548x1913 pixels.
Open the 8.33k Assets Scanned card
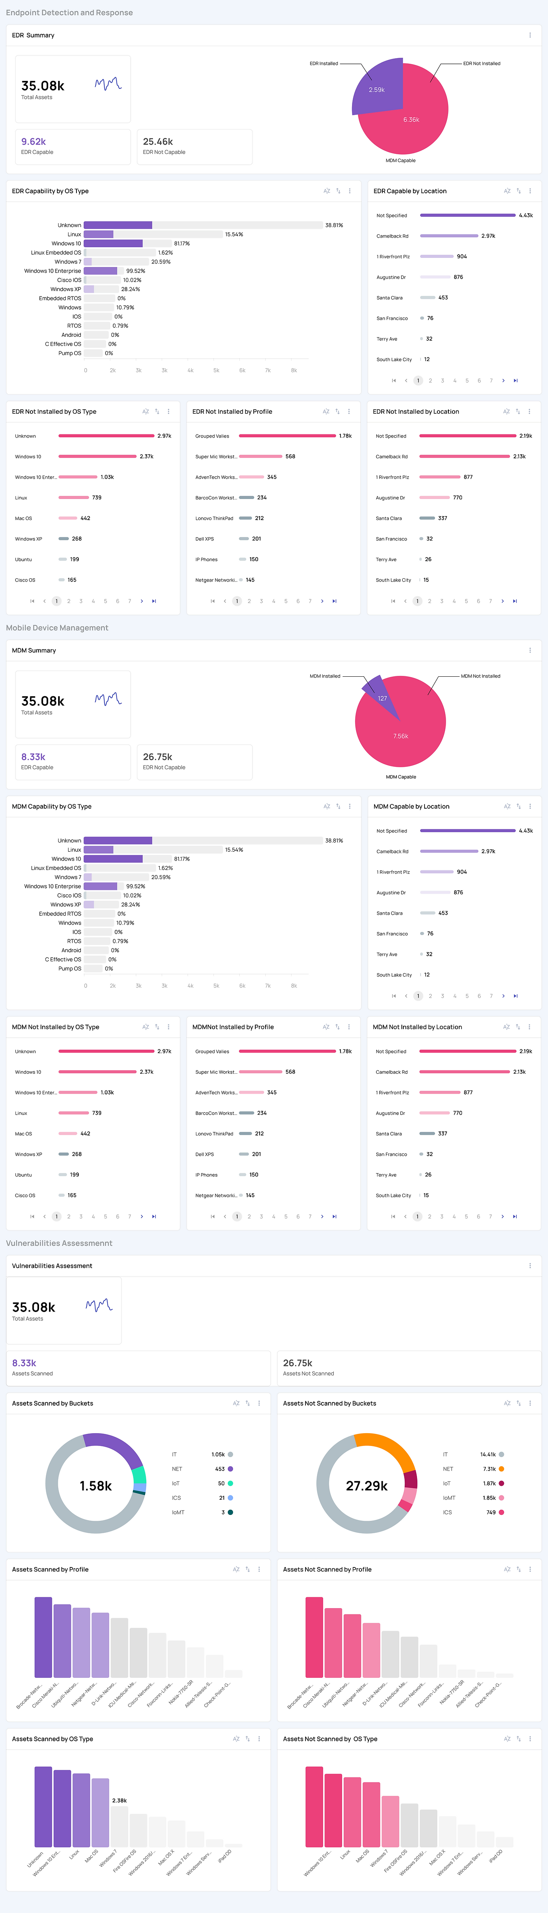click(138, 1368)
